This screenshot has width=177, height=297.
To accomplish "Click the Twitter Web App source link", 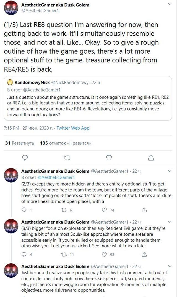I will click(x=73, y=128).
